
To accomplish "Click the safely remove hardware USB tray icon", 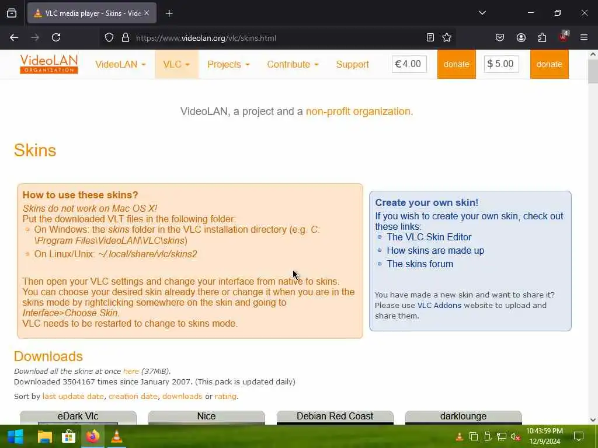I will coord(488,436).
